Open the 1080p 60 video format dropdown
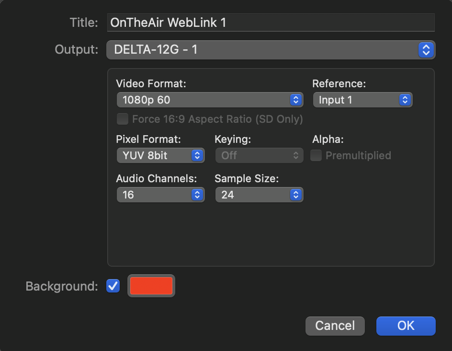This screenshot has width=452, height=351. coord(210,100)
